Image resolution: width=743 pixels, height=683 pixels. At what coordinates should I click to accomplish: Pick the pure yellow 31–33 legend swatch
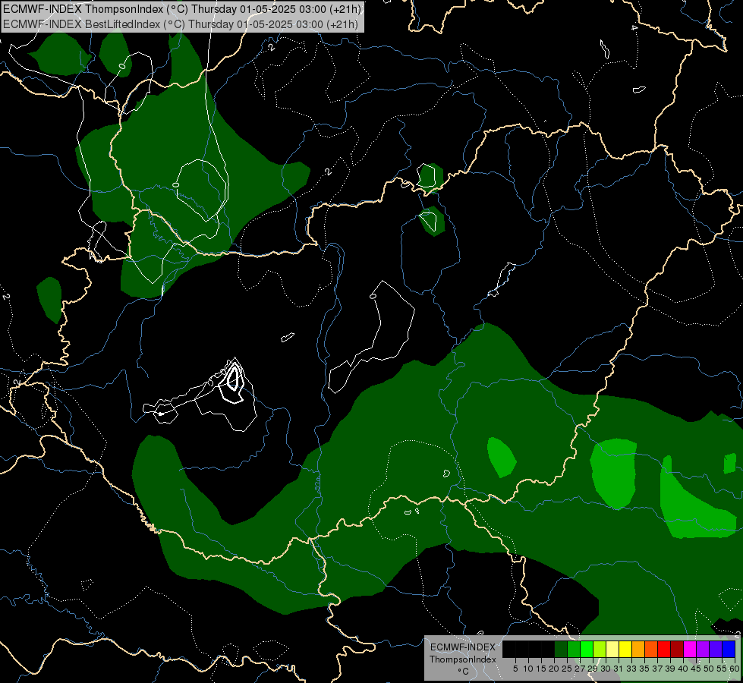tap(625, 649)
